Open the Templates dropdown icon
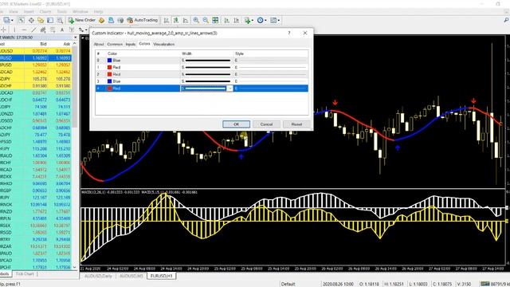The image size is (510, 287). (275, 20)
